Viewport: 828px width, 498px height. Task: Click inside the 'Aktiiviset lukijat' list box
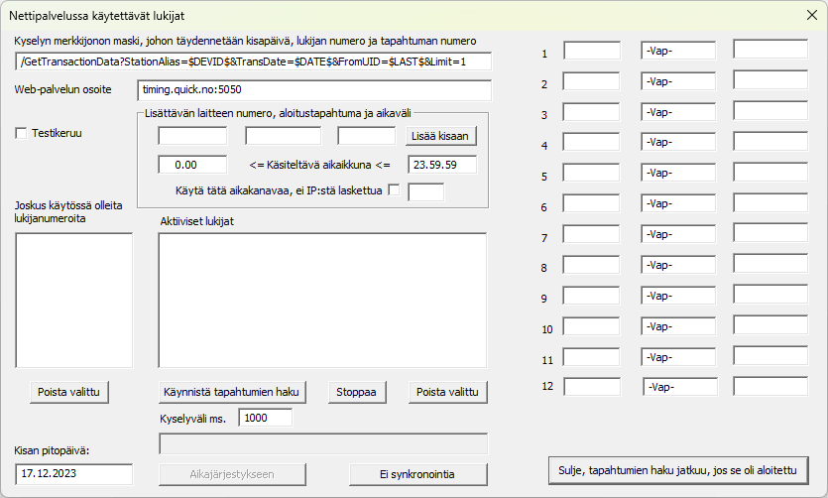click(x=322, y=299)
